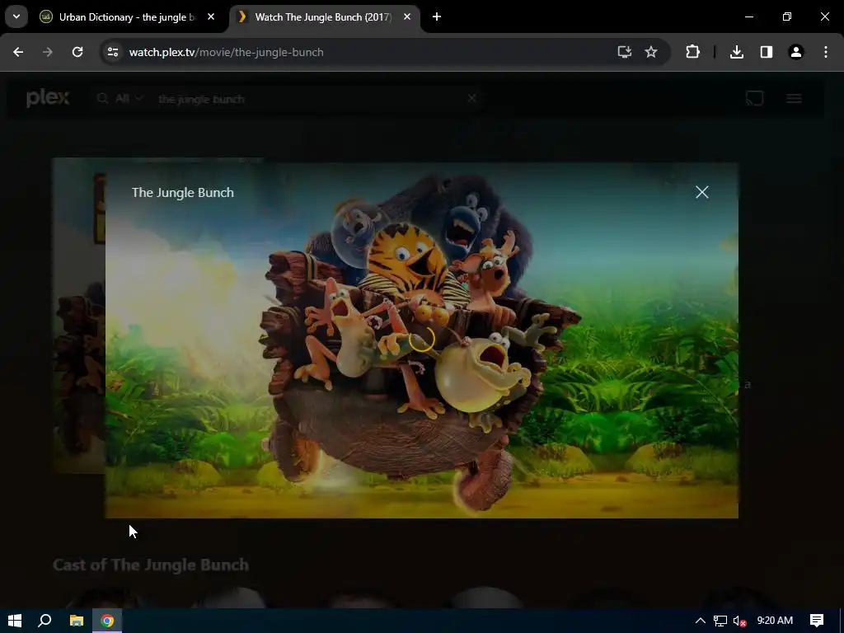The width and height of the screenshot is (844, 633).
Task: Open the Windows Start menu
Action: pyautogui.click(x=15, y=621)
